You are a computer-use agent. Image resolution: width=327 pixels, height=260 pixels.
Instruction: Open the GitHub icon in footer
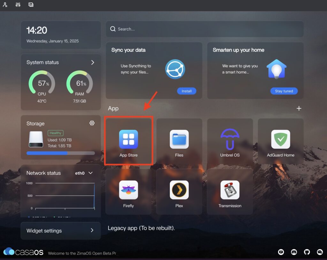(x=307, y=252)
